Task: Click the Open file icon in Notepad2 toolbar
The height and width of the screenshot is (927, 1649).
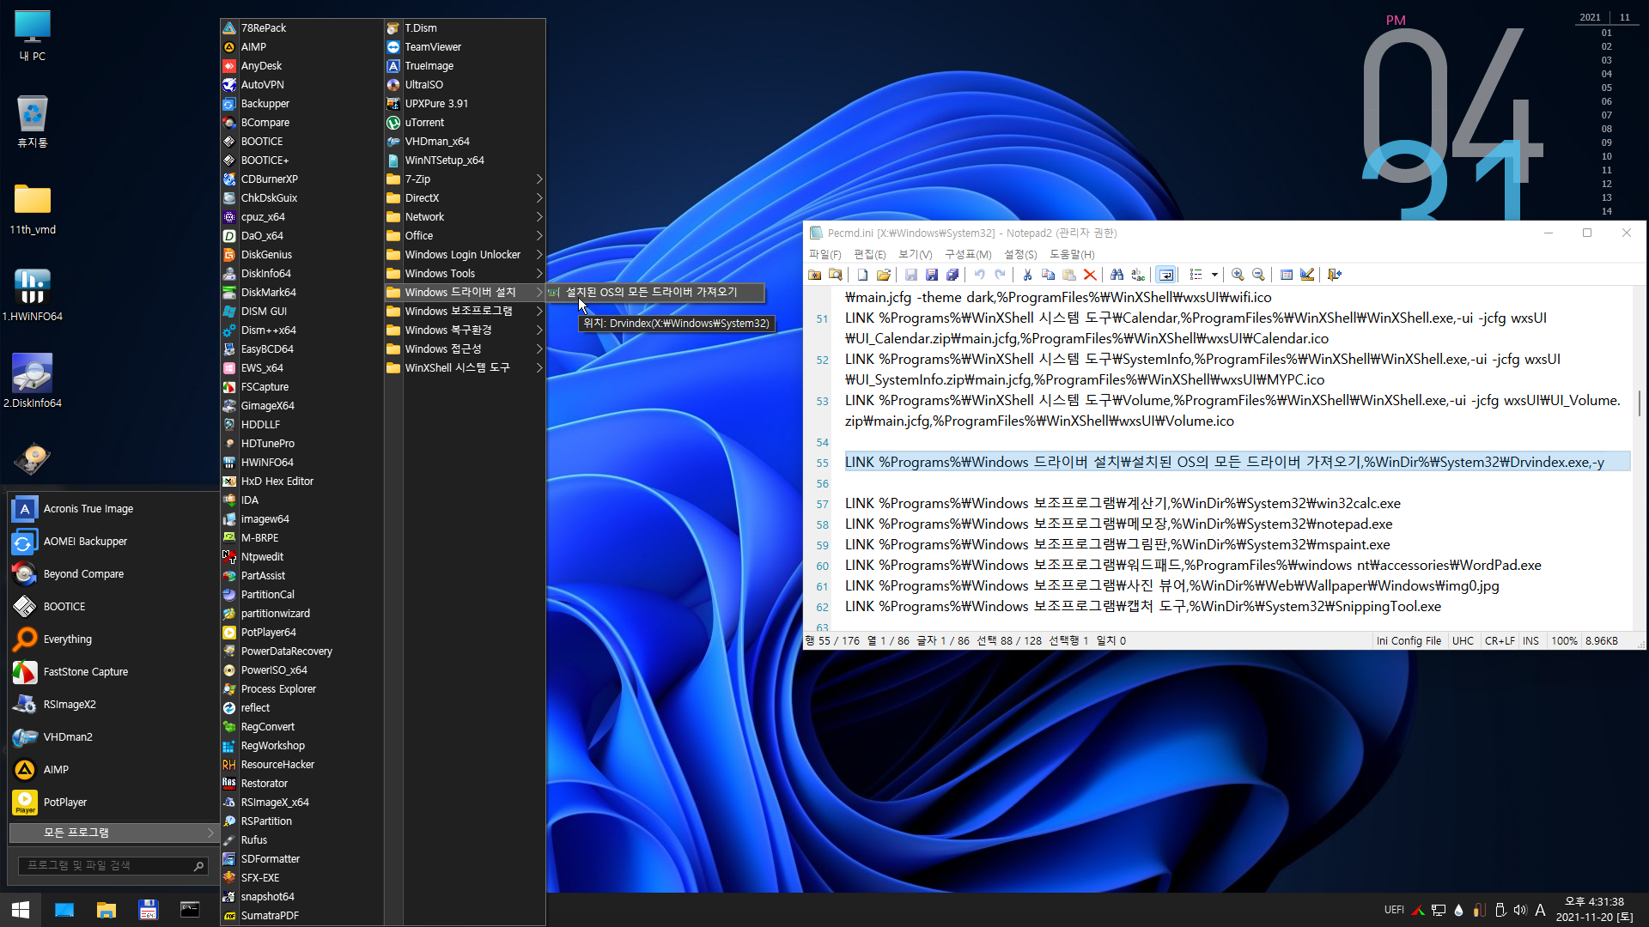Action: (883, 275)
